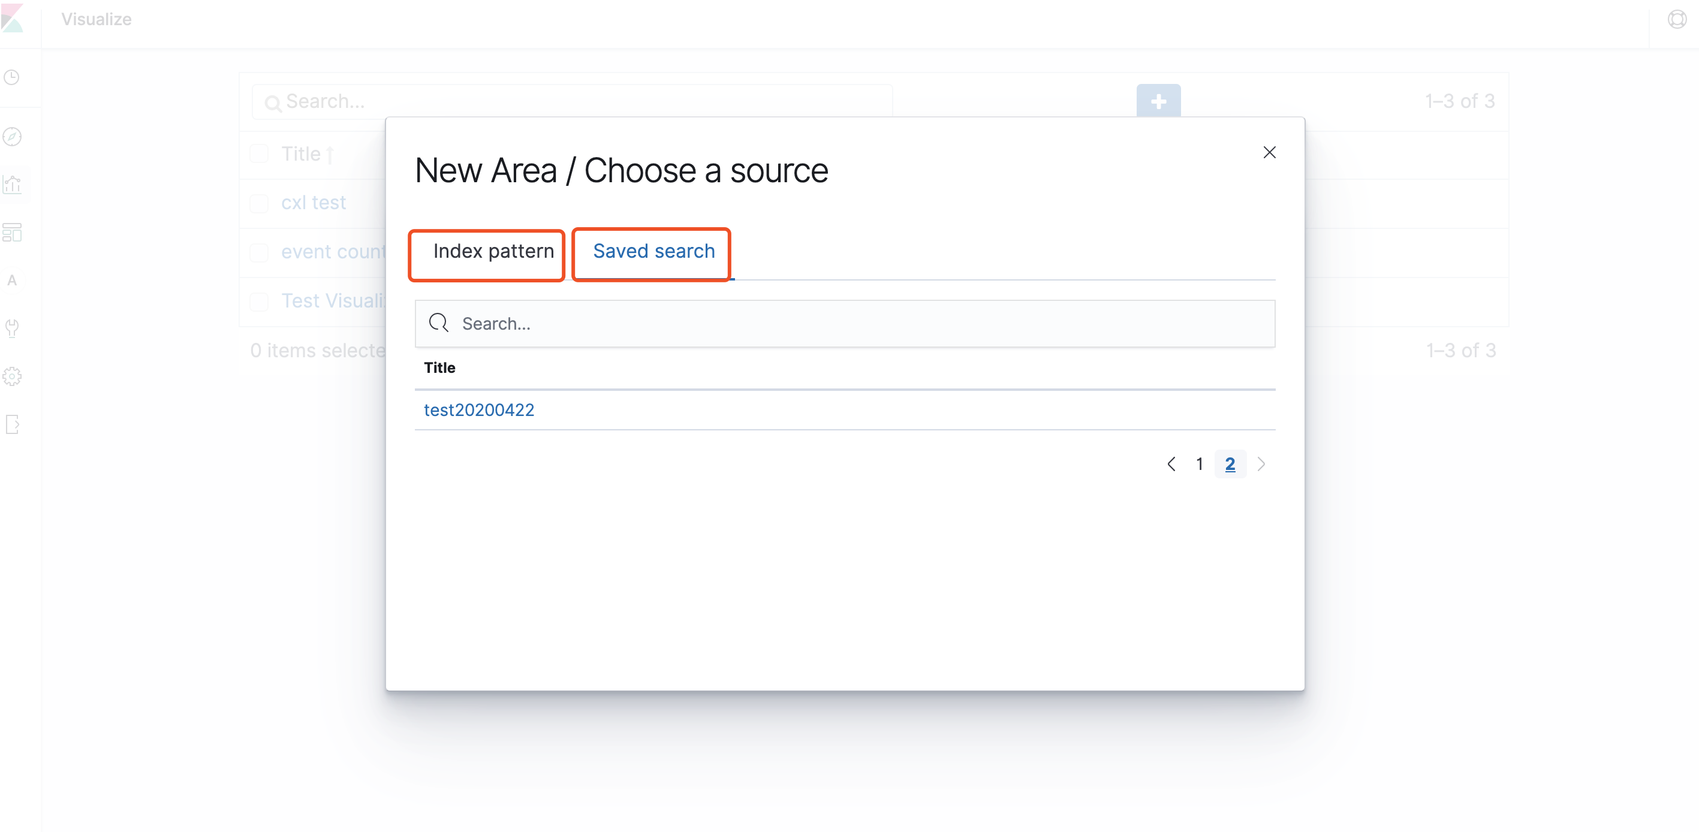Click the Title column header in dialog
Image resolution: width=1699 pixels, height=832 pixels.
click(x=440, y=368)
